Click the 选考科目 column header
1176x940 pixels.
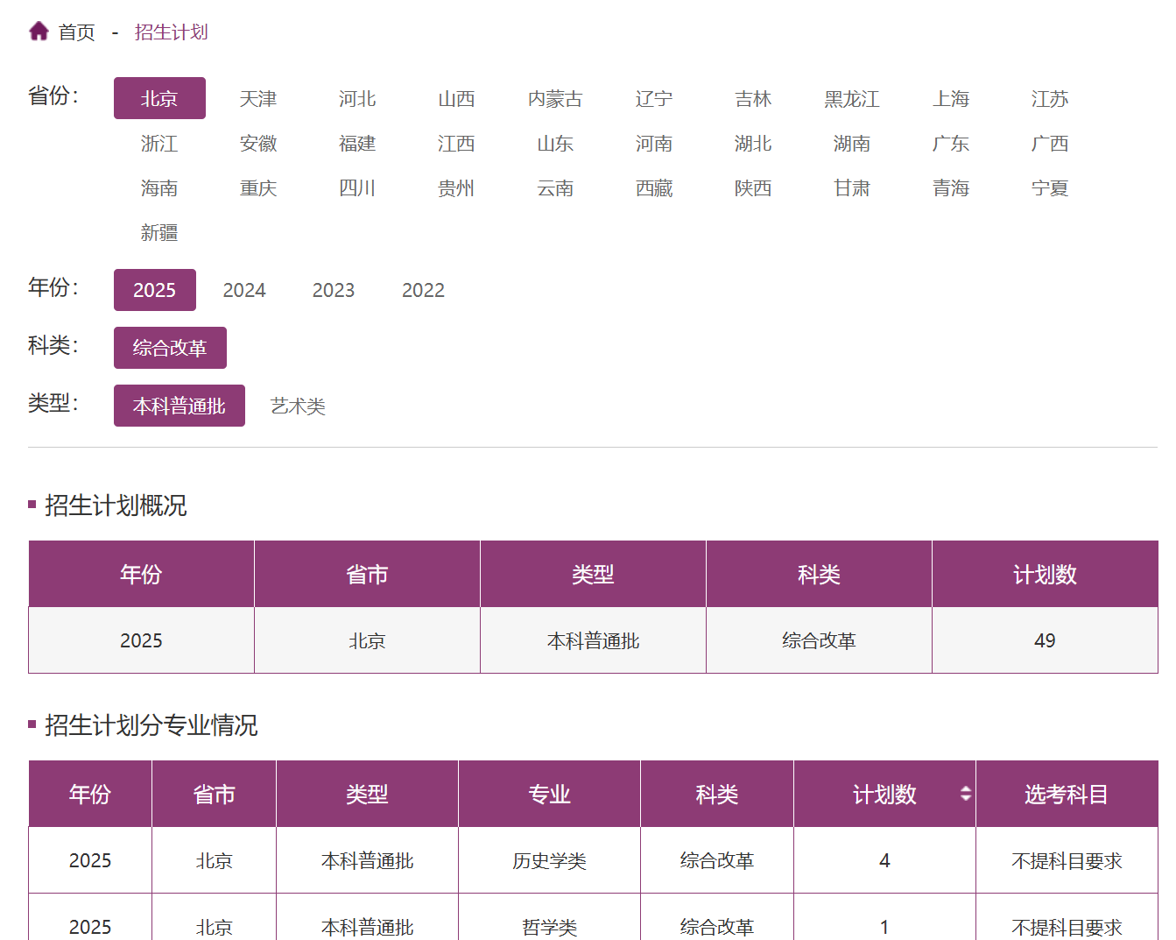[x=1066, y=794]
